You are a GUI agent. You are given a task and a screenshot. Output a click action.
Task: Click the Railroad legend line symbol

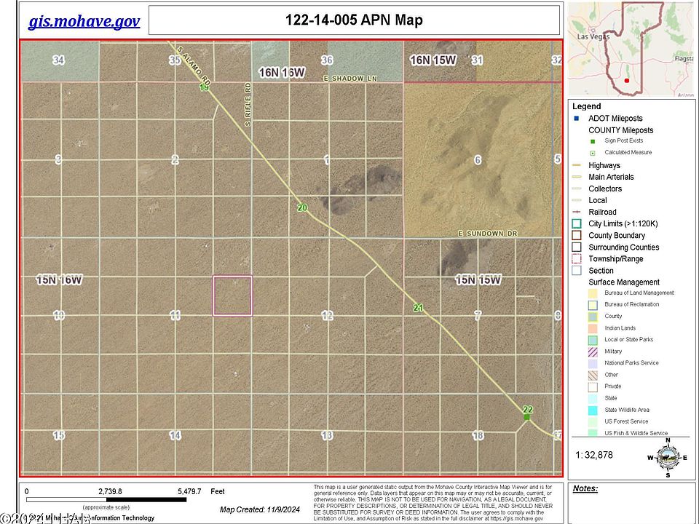[x=577, y=213]
